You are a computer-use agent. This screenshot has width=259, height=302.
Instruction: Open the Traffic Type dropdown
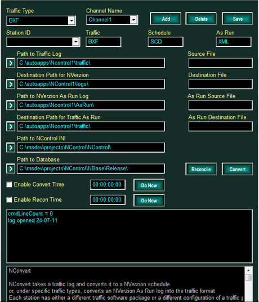pyautogui.click(x=72, y=20)
